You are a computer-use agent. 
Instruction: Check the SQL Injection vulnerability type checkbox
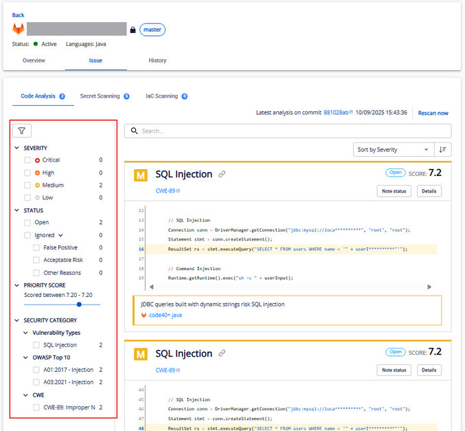point(36,345)
